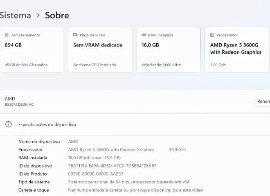This screenshot has width=270, height=196.
Task: Click the AMD value for Nome do dispositivo
Action: click(73, 142)
